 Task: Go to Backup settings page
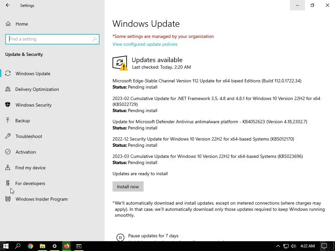(x=23, y=121)
